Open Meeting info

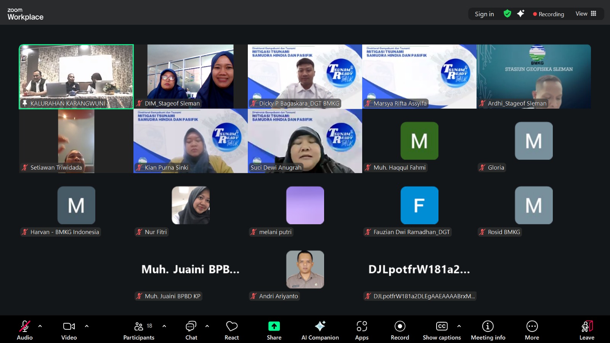(488, 330)
